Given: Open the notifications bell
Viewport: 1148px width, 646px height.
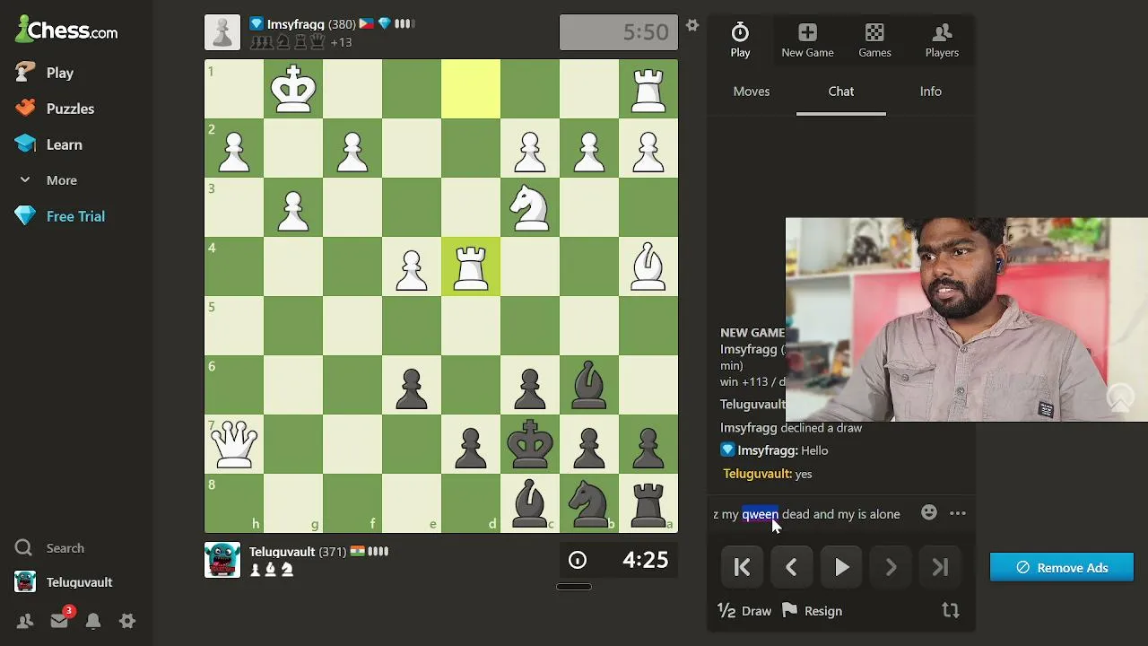Looking at the screenshot, I should (93, 621).
